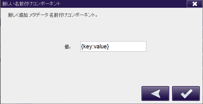The width and height of the screenshot is (203, 104).
Task: Click the dialog title 新しい名前付けコンポーネント
Action: tap(31, 4)
